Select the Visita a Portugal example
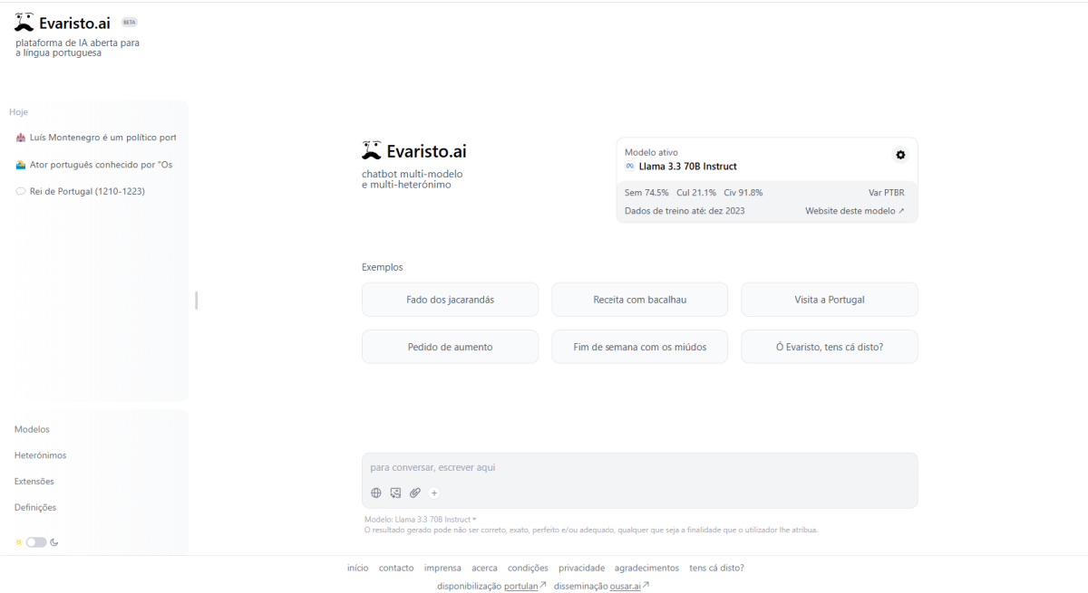 tap(830, 300)
